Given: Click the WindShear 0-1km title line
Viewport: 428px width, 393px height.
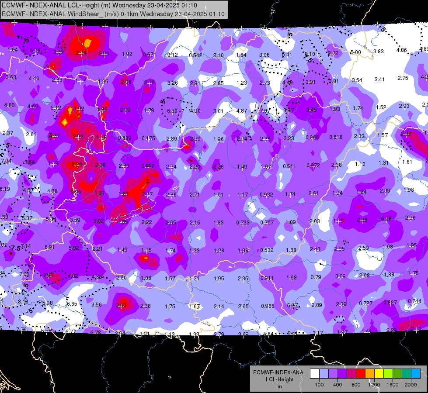Looking at the screenshot, I should coord(113,14).
